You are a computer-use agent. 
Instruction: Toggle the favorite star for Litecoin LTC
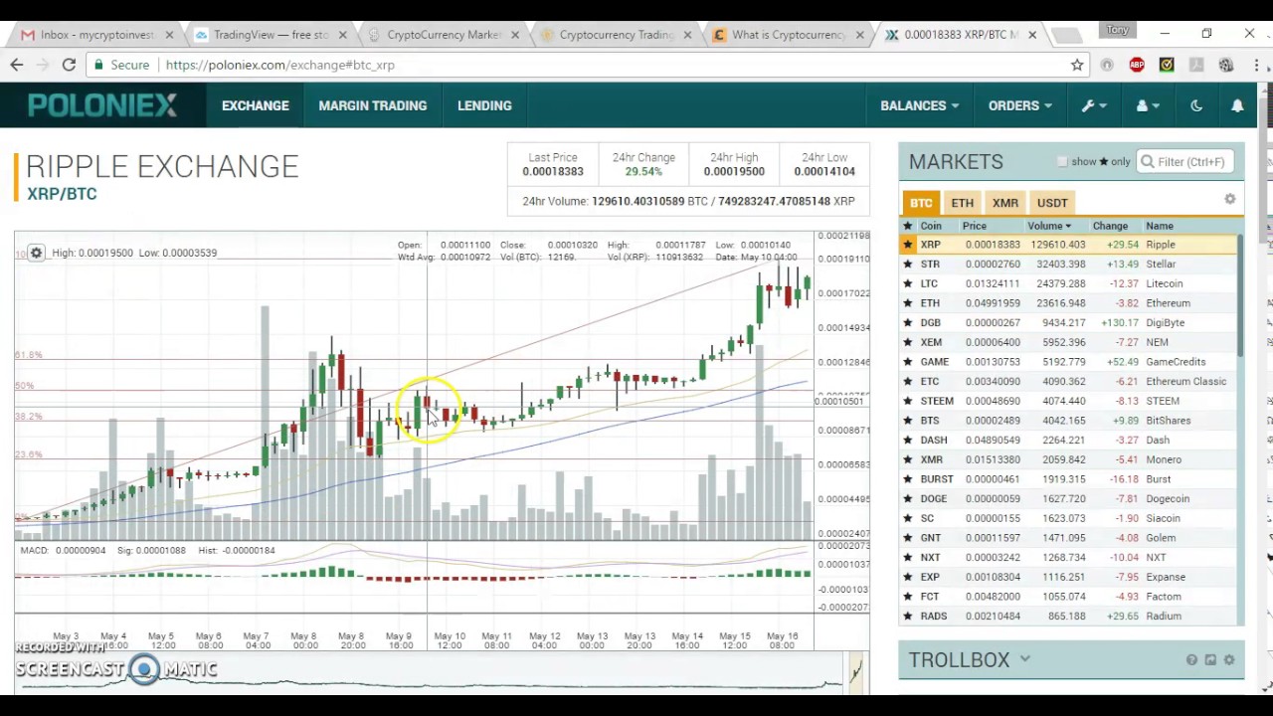pyautogui.click(x=907, y=283)
